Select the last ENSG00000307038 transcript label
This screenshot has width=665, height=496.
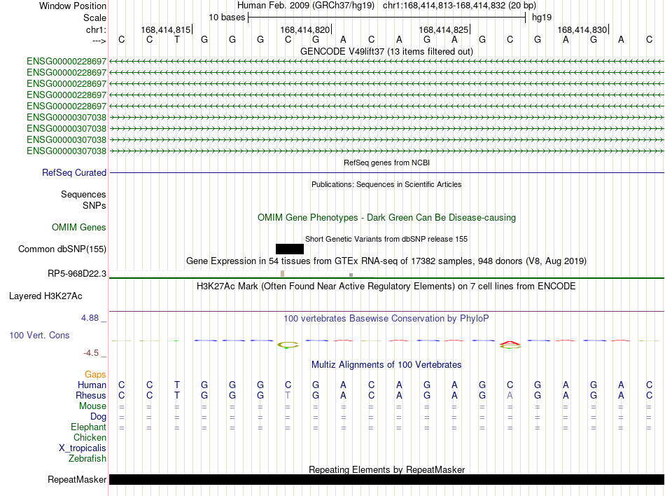point(66,151)
